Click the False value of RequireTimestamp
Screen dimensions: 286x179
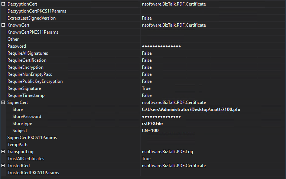[x=147, y=95]
